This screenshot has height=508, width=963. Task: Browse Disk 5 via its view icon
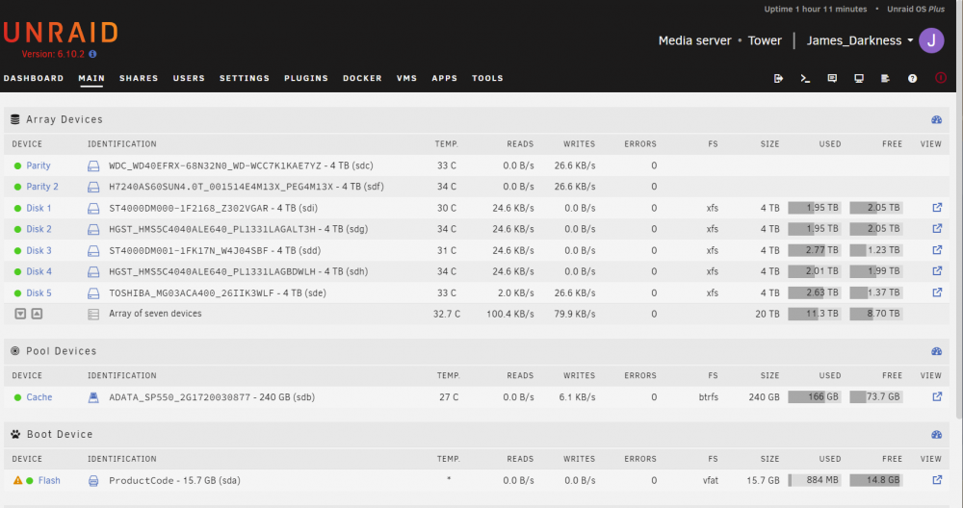click(x=937, y=292)
